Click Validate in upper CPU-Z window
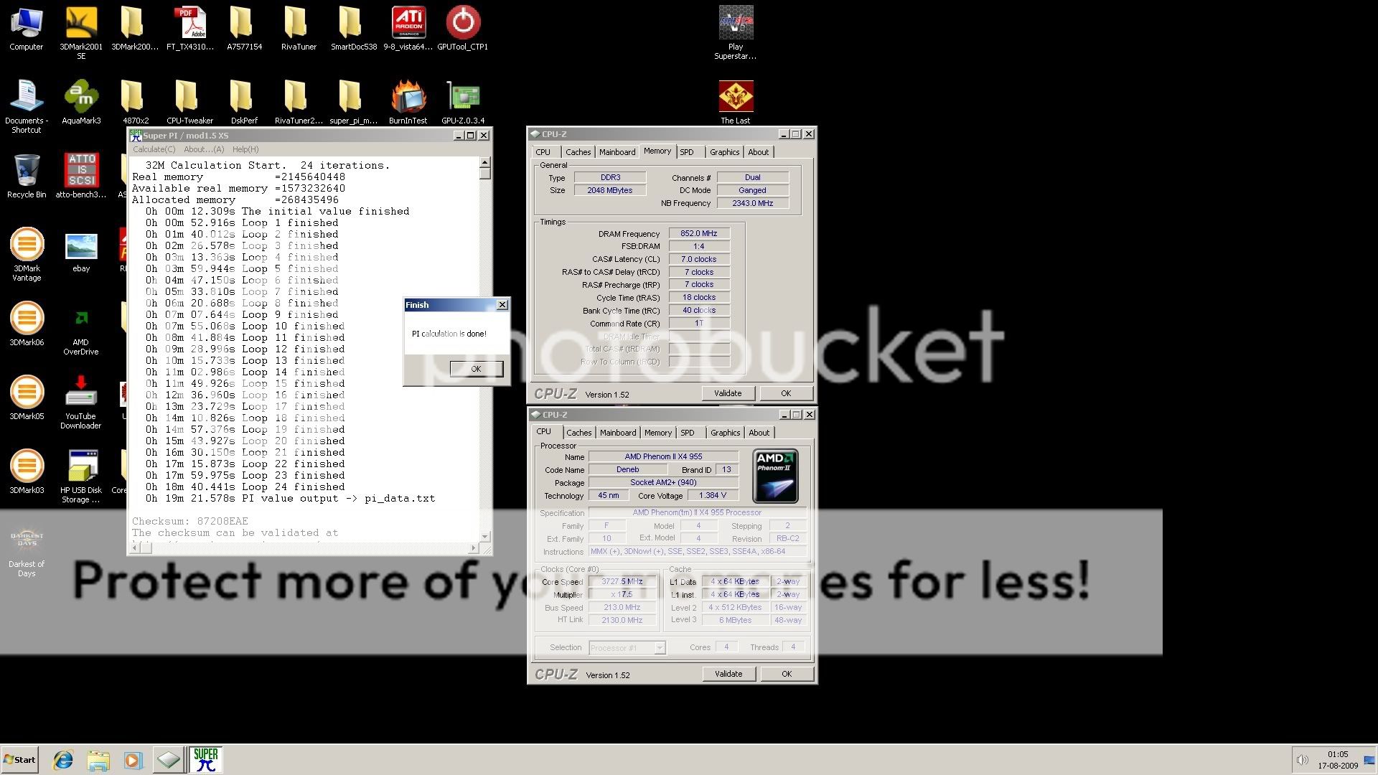This screenshot has width=1378, height=775. [x=728, y=393]
